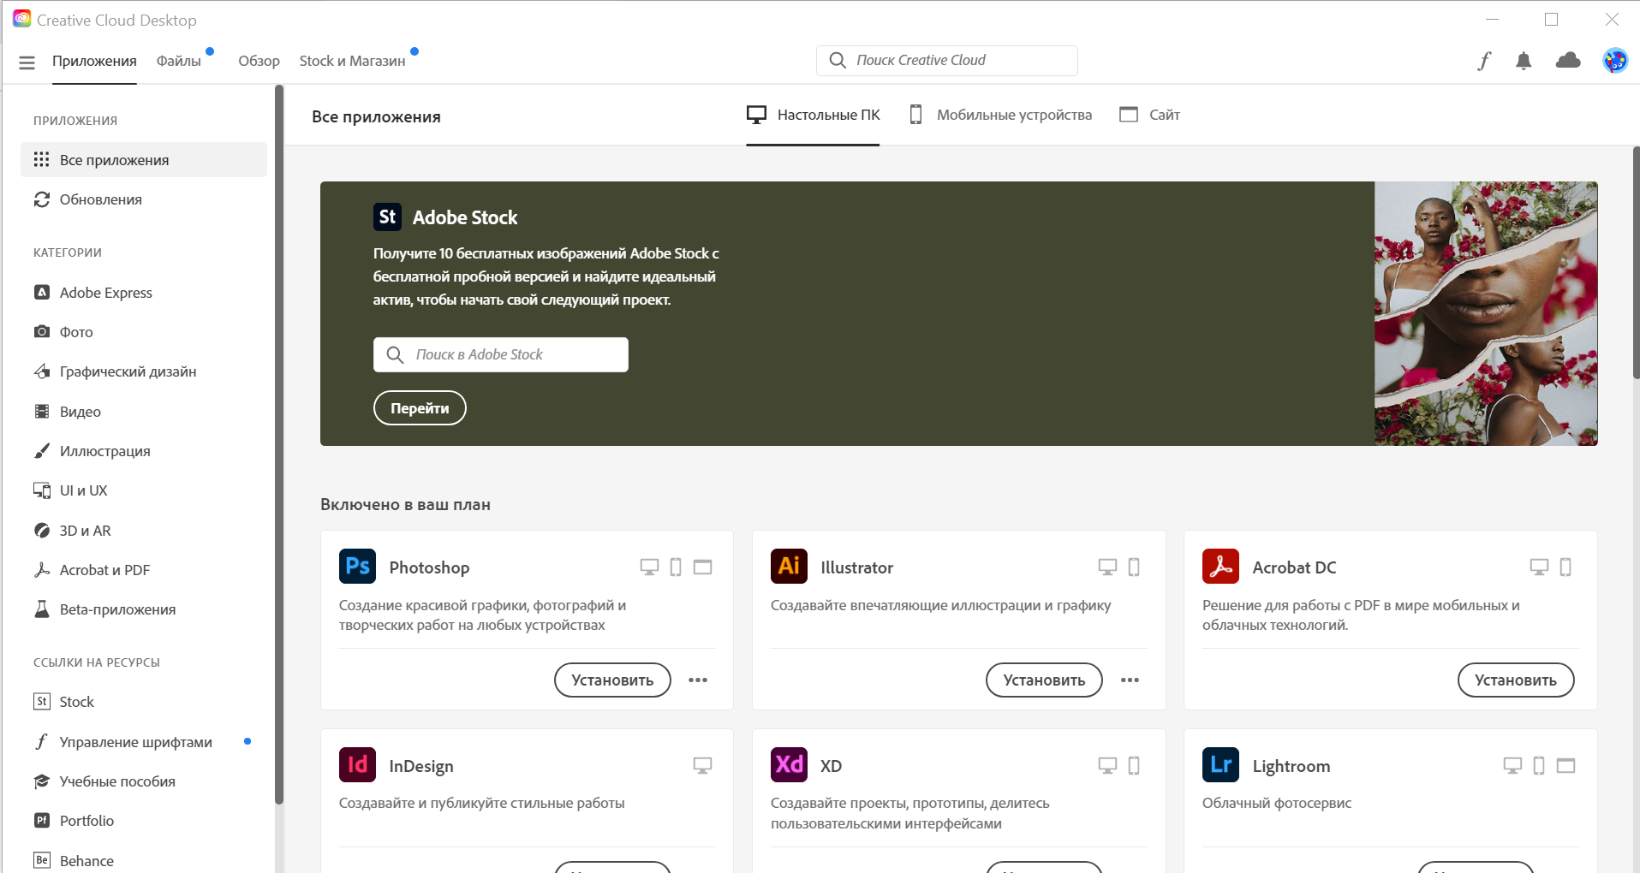Select Все приложения in sidebar
1640x873 pixels.
144,160
